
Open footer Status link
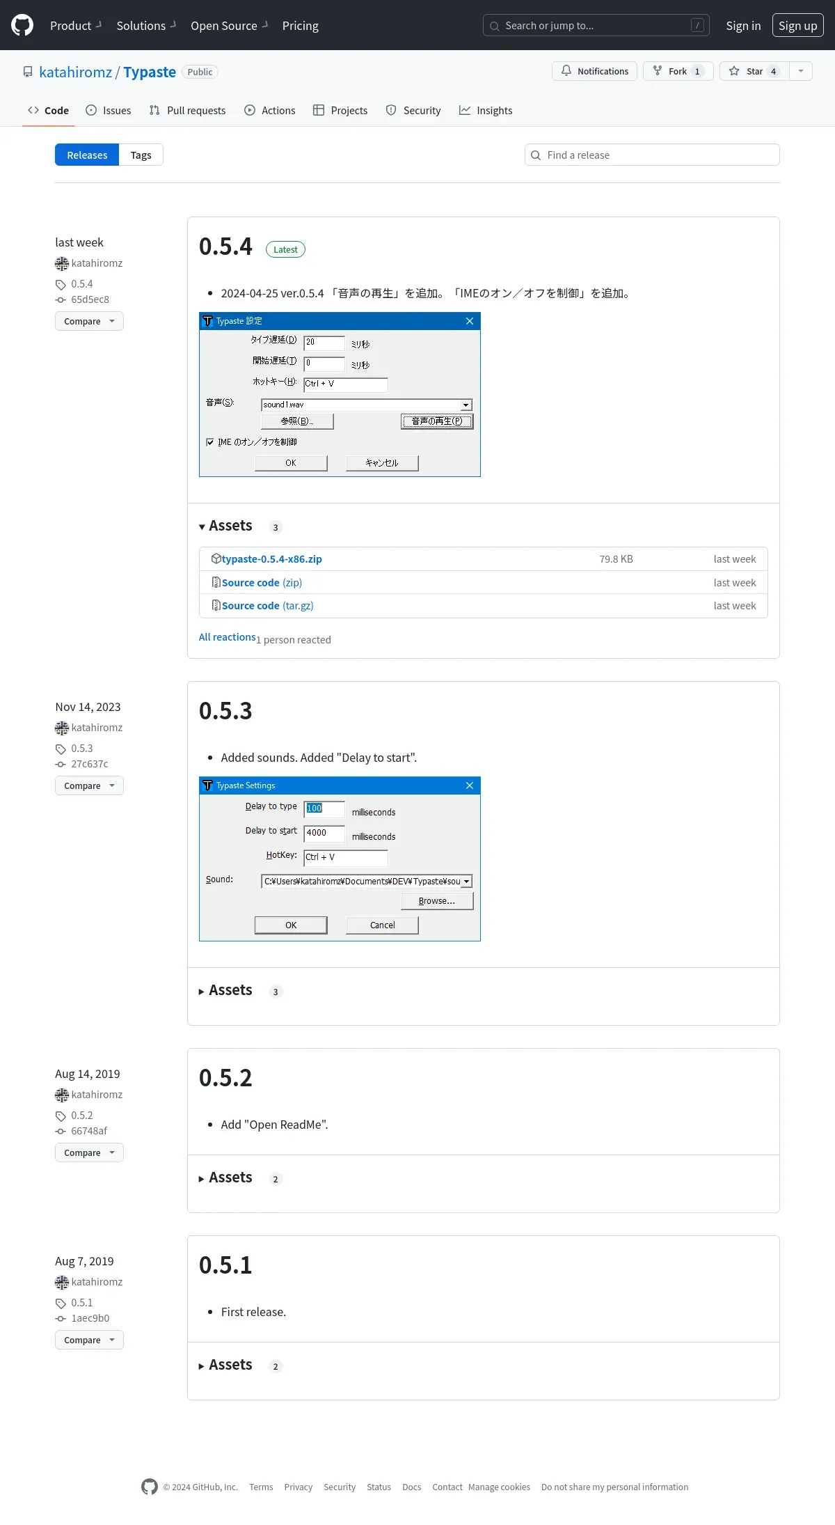(x=379, y=1487)
